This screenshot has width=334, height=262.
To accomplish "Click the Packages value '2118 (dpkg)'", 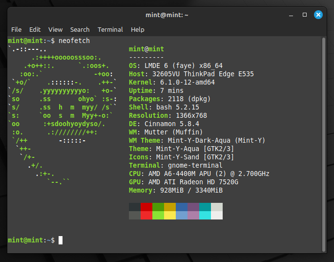I will 189,99.
